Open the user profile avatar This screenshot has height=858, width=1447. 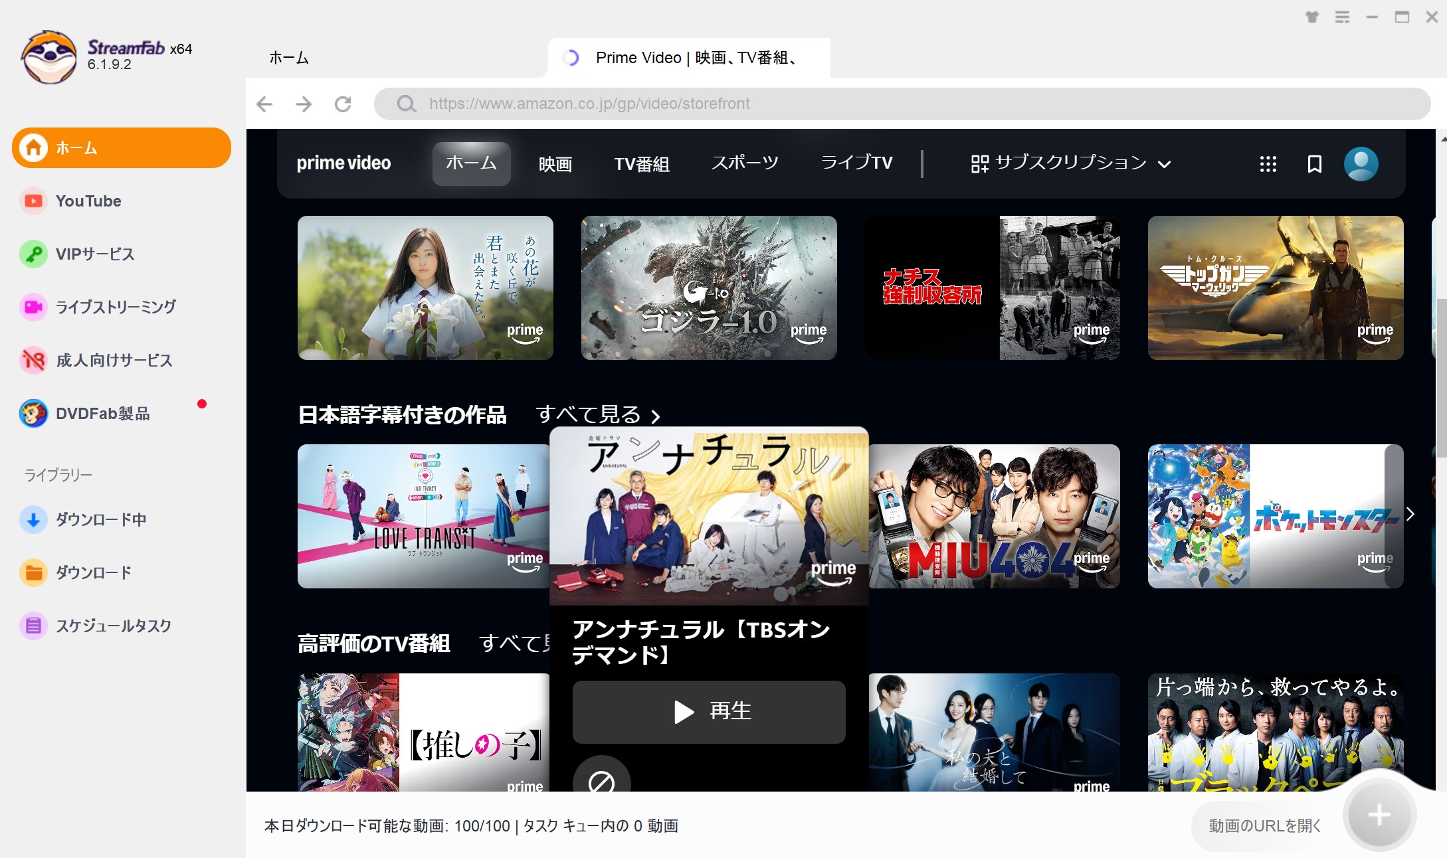[1361, 163]
